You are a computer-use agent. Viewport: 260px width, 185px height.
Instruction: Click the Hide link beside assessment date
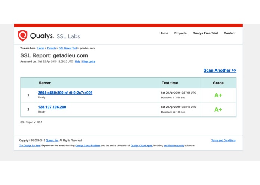(77, 61)
